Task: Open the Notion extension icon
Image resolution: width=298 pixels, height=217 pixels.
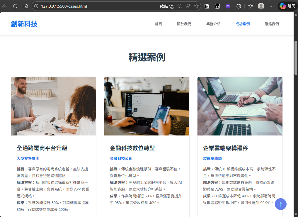Action: click(207, 6)
